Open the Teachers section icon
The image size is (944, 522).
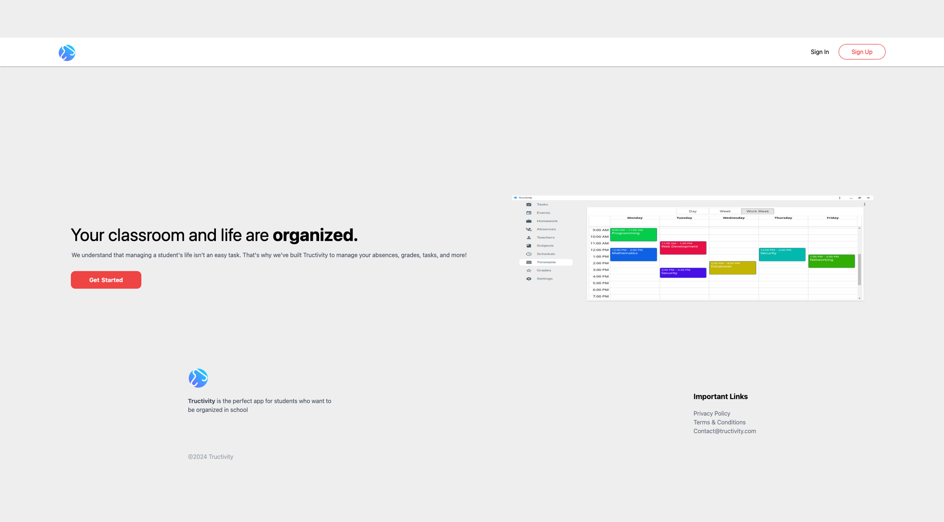coord(529,237)
